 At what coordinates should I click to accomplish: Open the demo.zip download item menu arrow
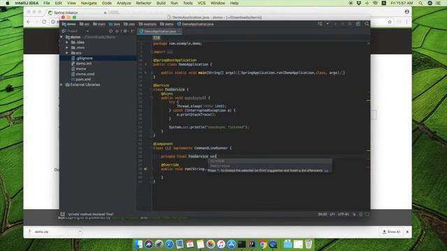[x=80, y=231]
